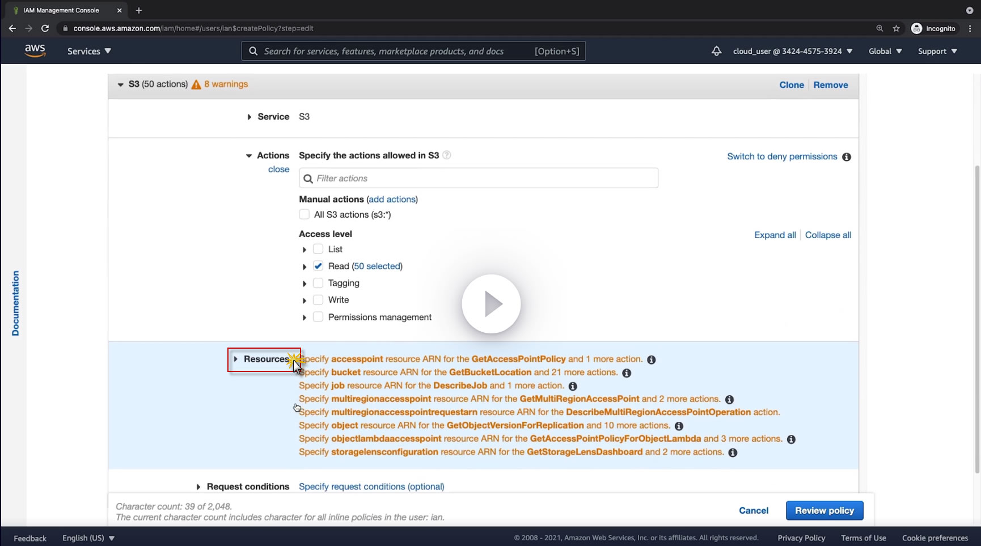981x546 pixels.
Task: Expand the Request conditions section
Action: click(198, 486)
